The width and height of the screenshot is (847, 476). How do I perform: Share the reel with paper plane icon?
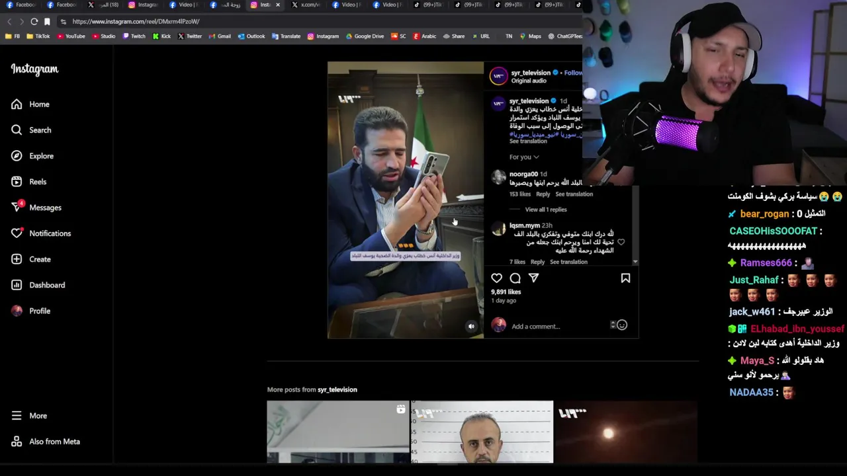tap(533, 278)
